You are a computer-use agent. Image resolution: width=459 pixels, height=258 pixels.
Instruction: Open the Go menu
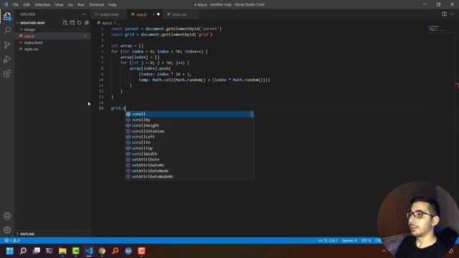[70, 5]
